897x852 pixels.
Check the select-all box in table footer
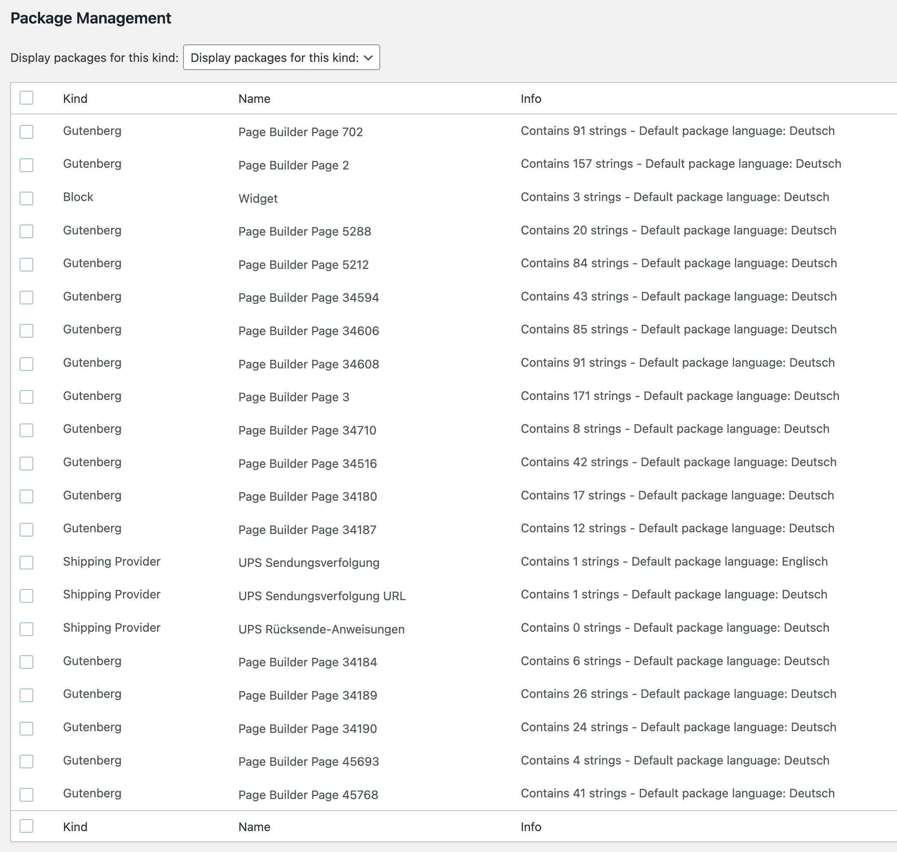click(x=26, y=826)
